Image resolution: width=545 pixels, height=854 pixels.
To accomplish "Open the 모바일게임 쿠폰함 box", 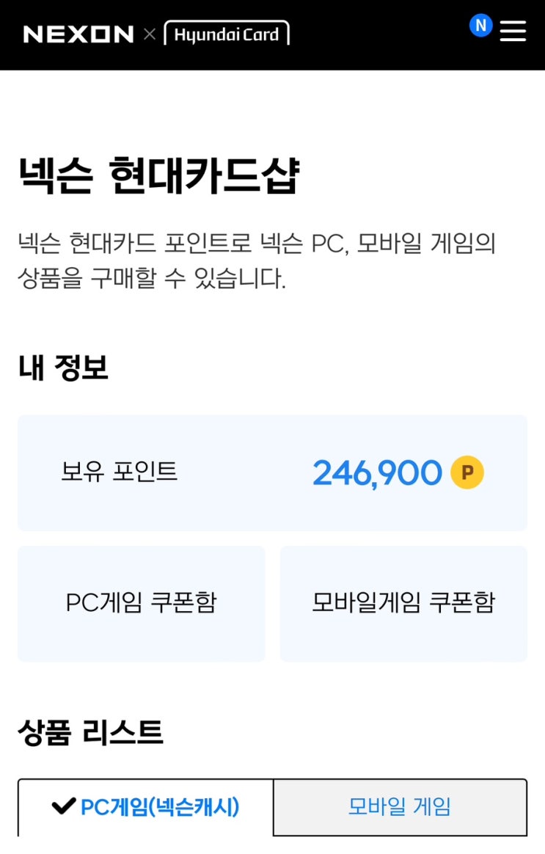I will [403, 604].
